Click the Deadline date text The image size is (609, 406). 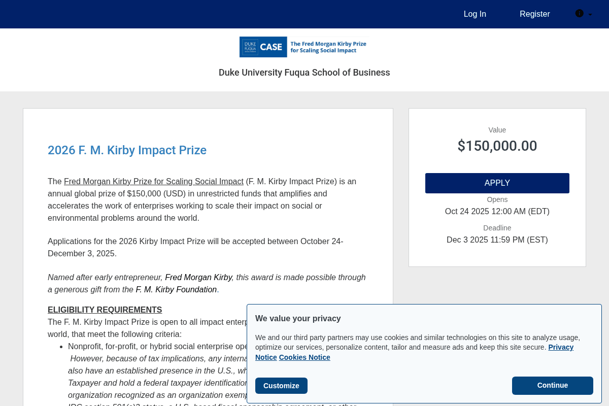point(497,240)
